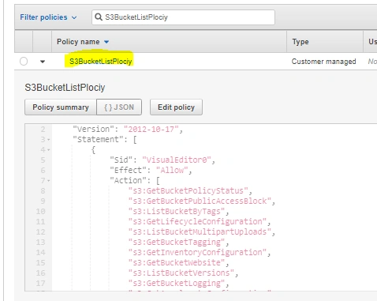
Task: Click the VisualEditor0 Sid value
Action: [177, 160]
